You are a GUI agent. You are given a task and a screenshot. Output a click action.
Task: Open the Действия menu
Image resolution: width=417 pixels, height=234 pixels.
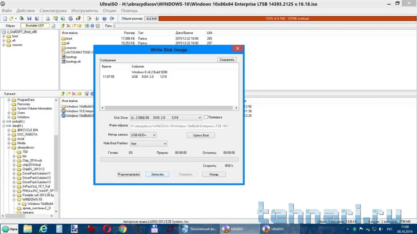[x=25, y=11]
